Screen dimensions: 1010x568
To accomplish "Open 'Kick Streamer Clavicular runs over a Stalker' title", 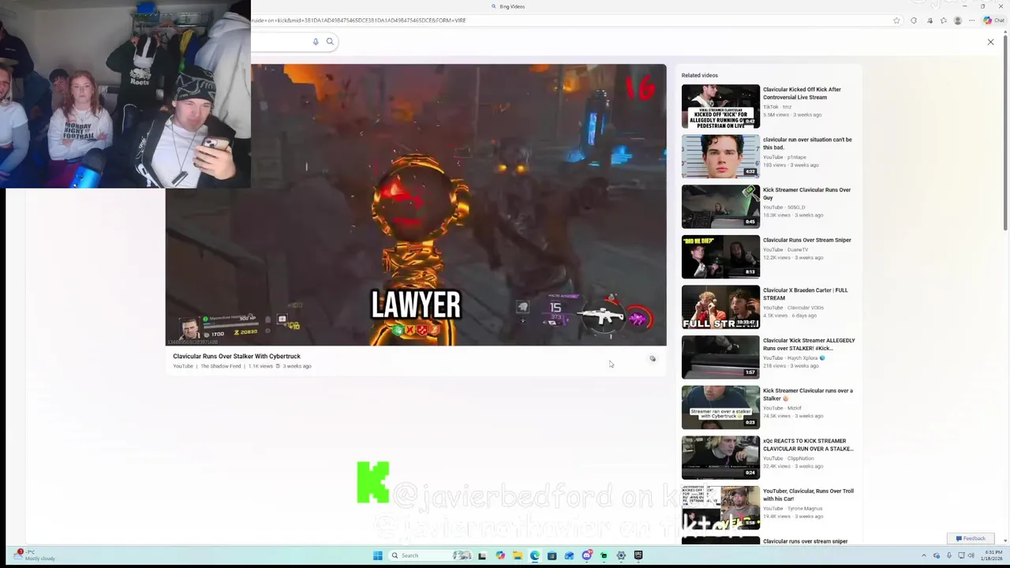I will click(807, 394).
